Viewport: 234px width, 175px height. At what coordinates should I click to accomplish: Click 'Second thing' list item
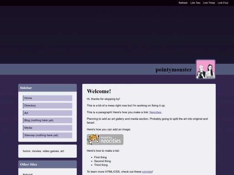click(103, 161)
